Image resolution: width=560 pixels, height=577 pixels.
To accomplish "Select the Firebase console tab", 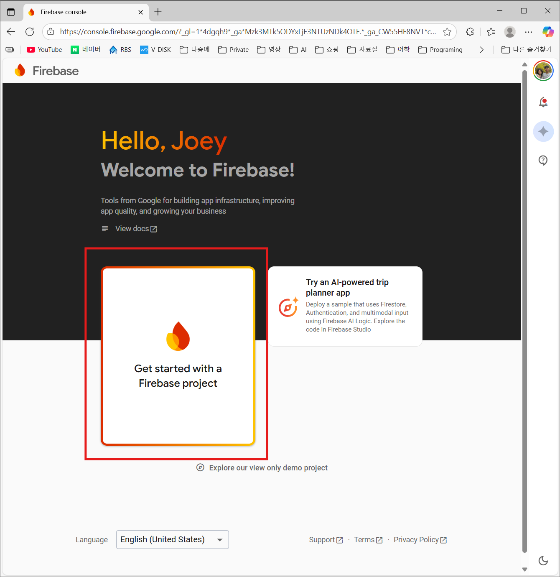I will point(86,12).
